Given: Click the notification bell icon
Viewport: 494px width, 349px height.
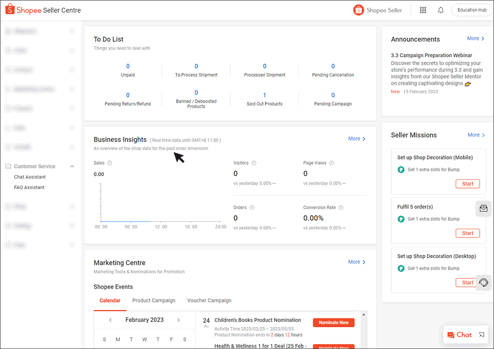Looking at the screenshot, I should tap(441, 10).
